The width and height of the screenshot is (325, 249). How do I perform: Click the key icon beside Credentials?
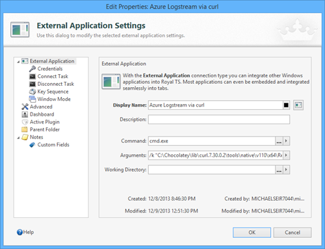click(x=32, y=69)
